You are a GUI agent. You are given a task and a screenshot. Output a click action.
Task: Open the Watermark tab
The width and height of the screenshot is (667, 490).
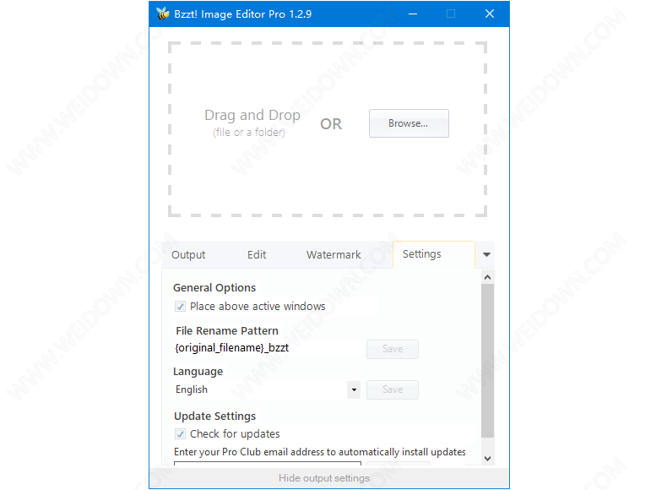click(333, 254)
